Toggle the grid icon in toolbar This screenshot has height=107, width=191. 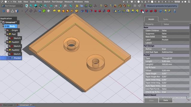[135, 6]
